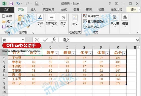
Task: Activate the format painter brush
Action: pos(28,27)
